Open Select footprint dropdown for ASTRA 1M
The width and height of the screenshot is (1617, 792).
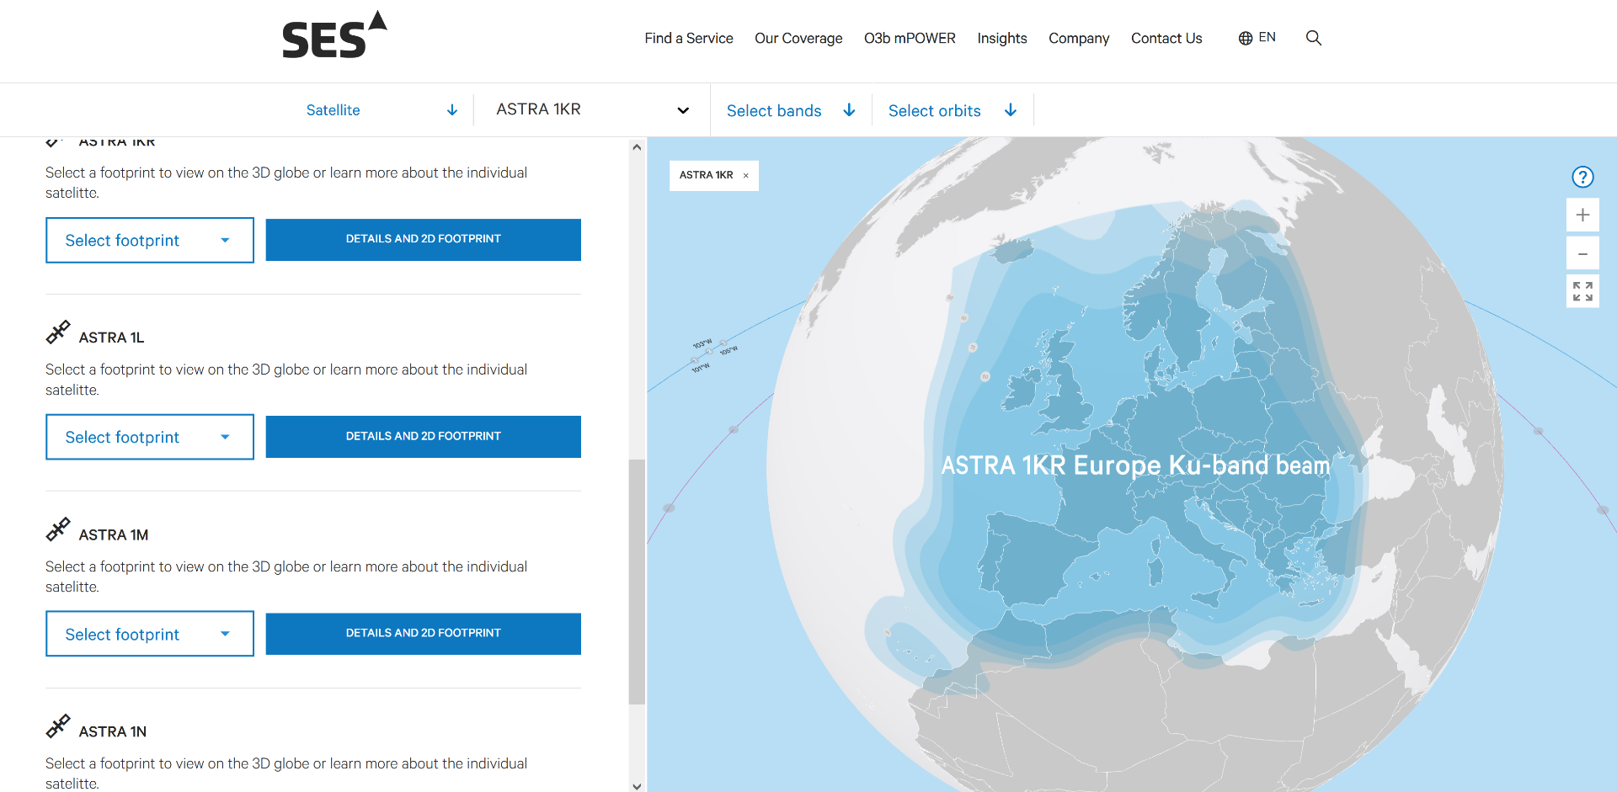point(149,634)
